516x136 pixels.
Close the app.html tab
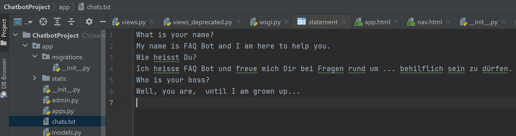coord(396,22)
